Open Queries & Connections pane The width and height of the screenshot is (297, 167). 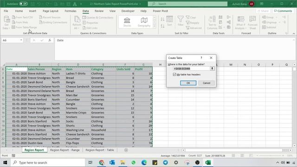[98, 18]
